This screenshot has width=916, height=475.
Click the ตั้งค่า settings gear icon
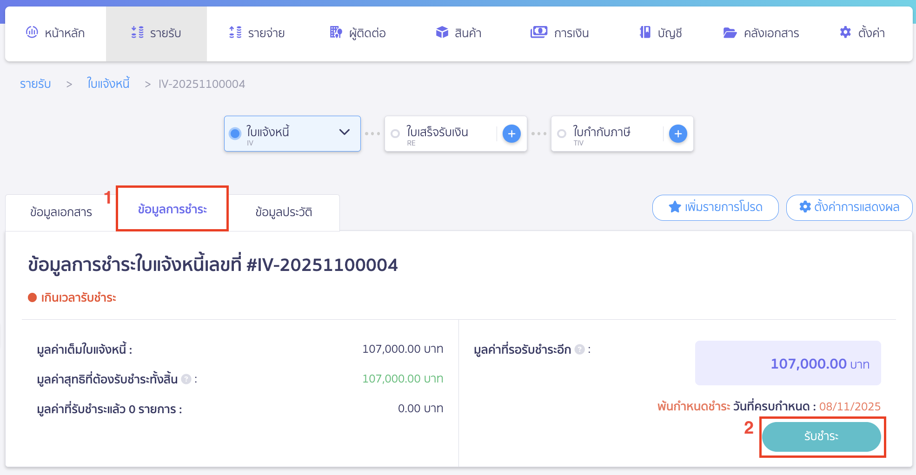coord(845,32)
